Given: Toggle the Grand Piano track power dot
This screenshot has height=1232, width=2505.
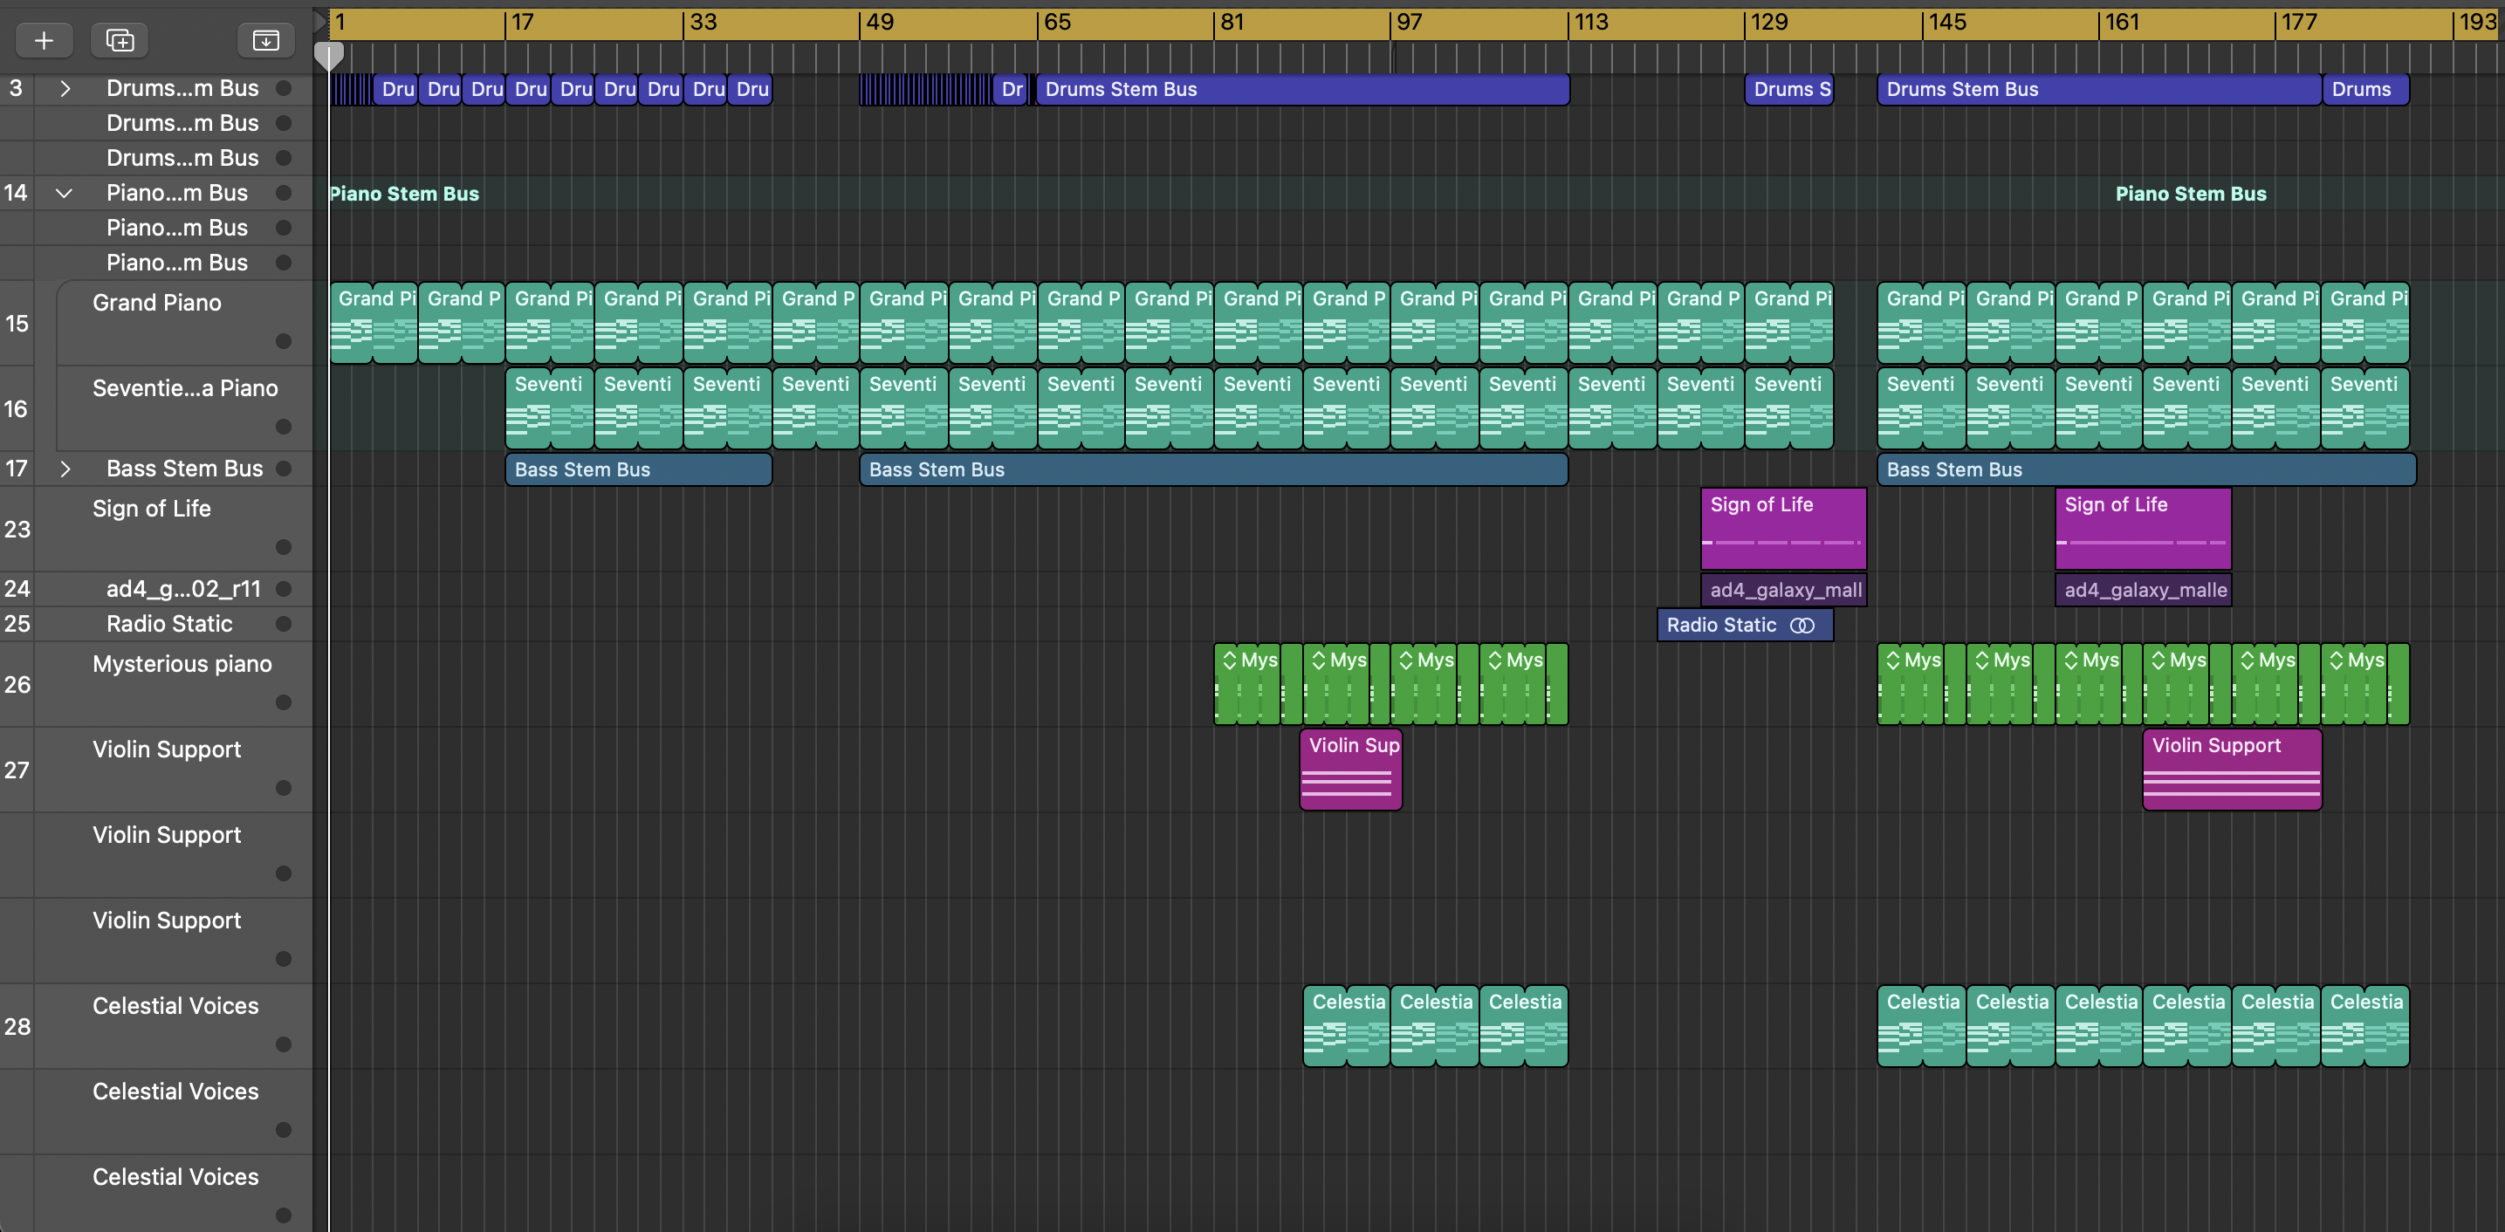Looking at the screenshot, I should (284, 341).
